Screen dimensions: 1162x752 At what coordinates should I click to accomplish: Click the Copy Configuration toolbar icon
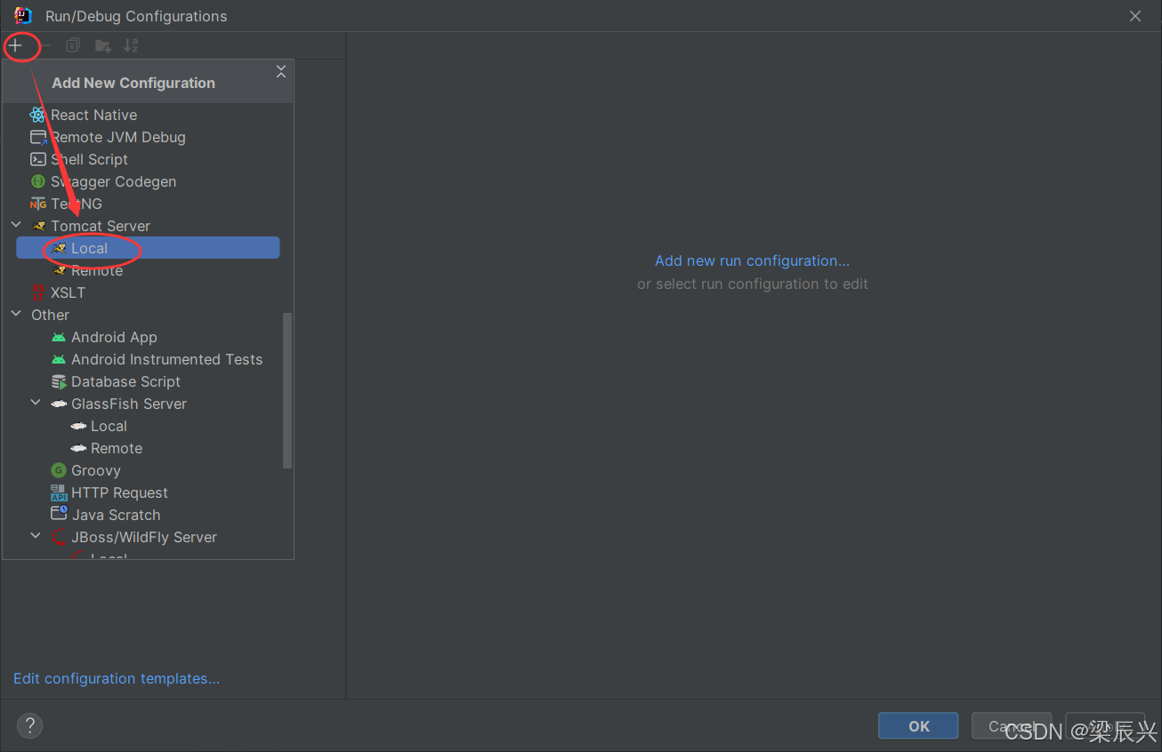73,45
